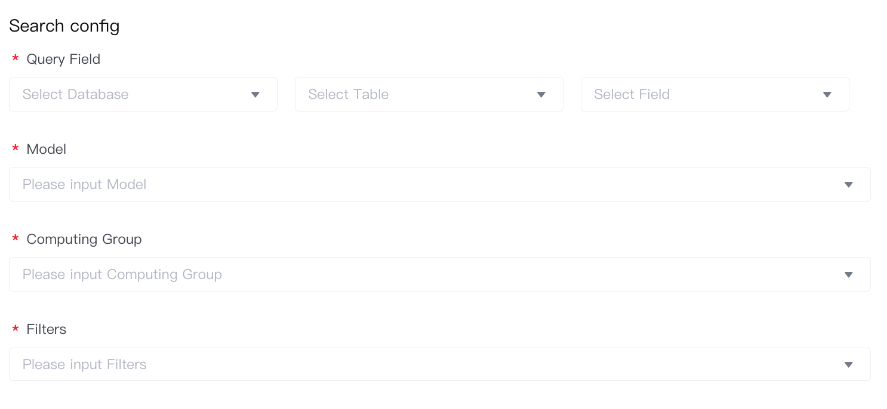Click the Model field's caret icon
This screenshot has width=887, height=409.
pos(849,185)
